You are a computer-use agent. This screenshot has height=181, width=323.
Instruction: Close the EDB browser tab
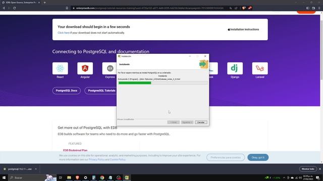pos(39,3)
